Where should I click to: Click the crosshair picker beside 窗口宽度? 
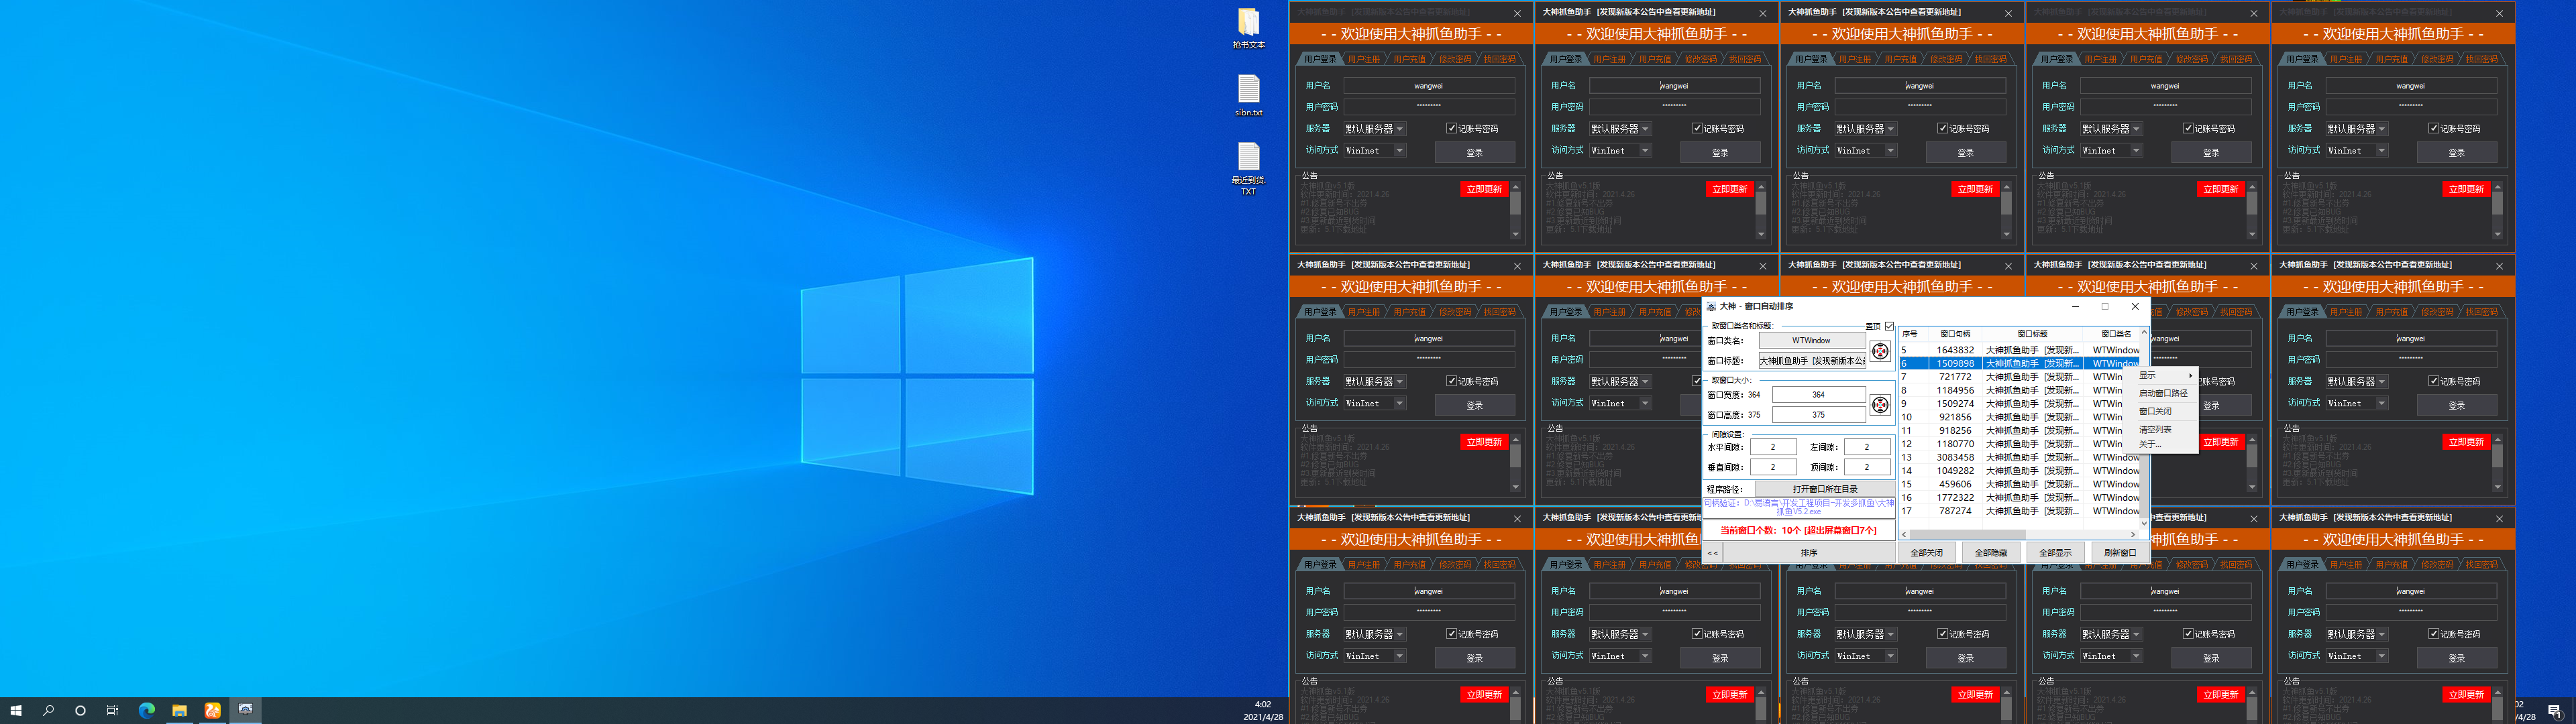[1880, 405]
